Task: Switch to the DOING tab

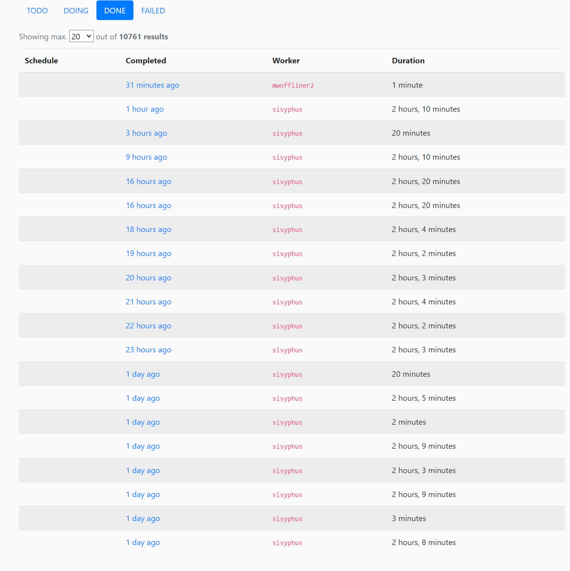Action: pos(76,11)
